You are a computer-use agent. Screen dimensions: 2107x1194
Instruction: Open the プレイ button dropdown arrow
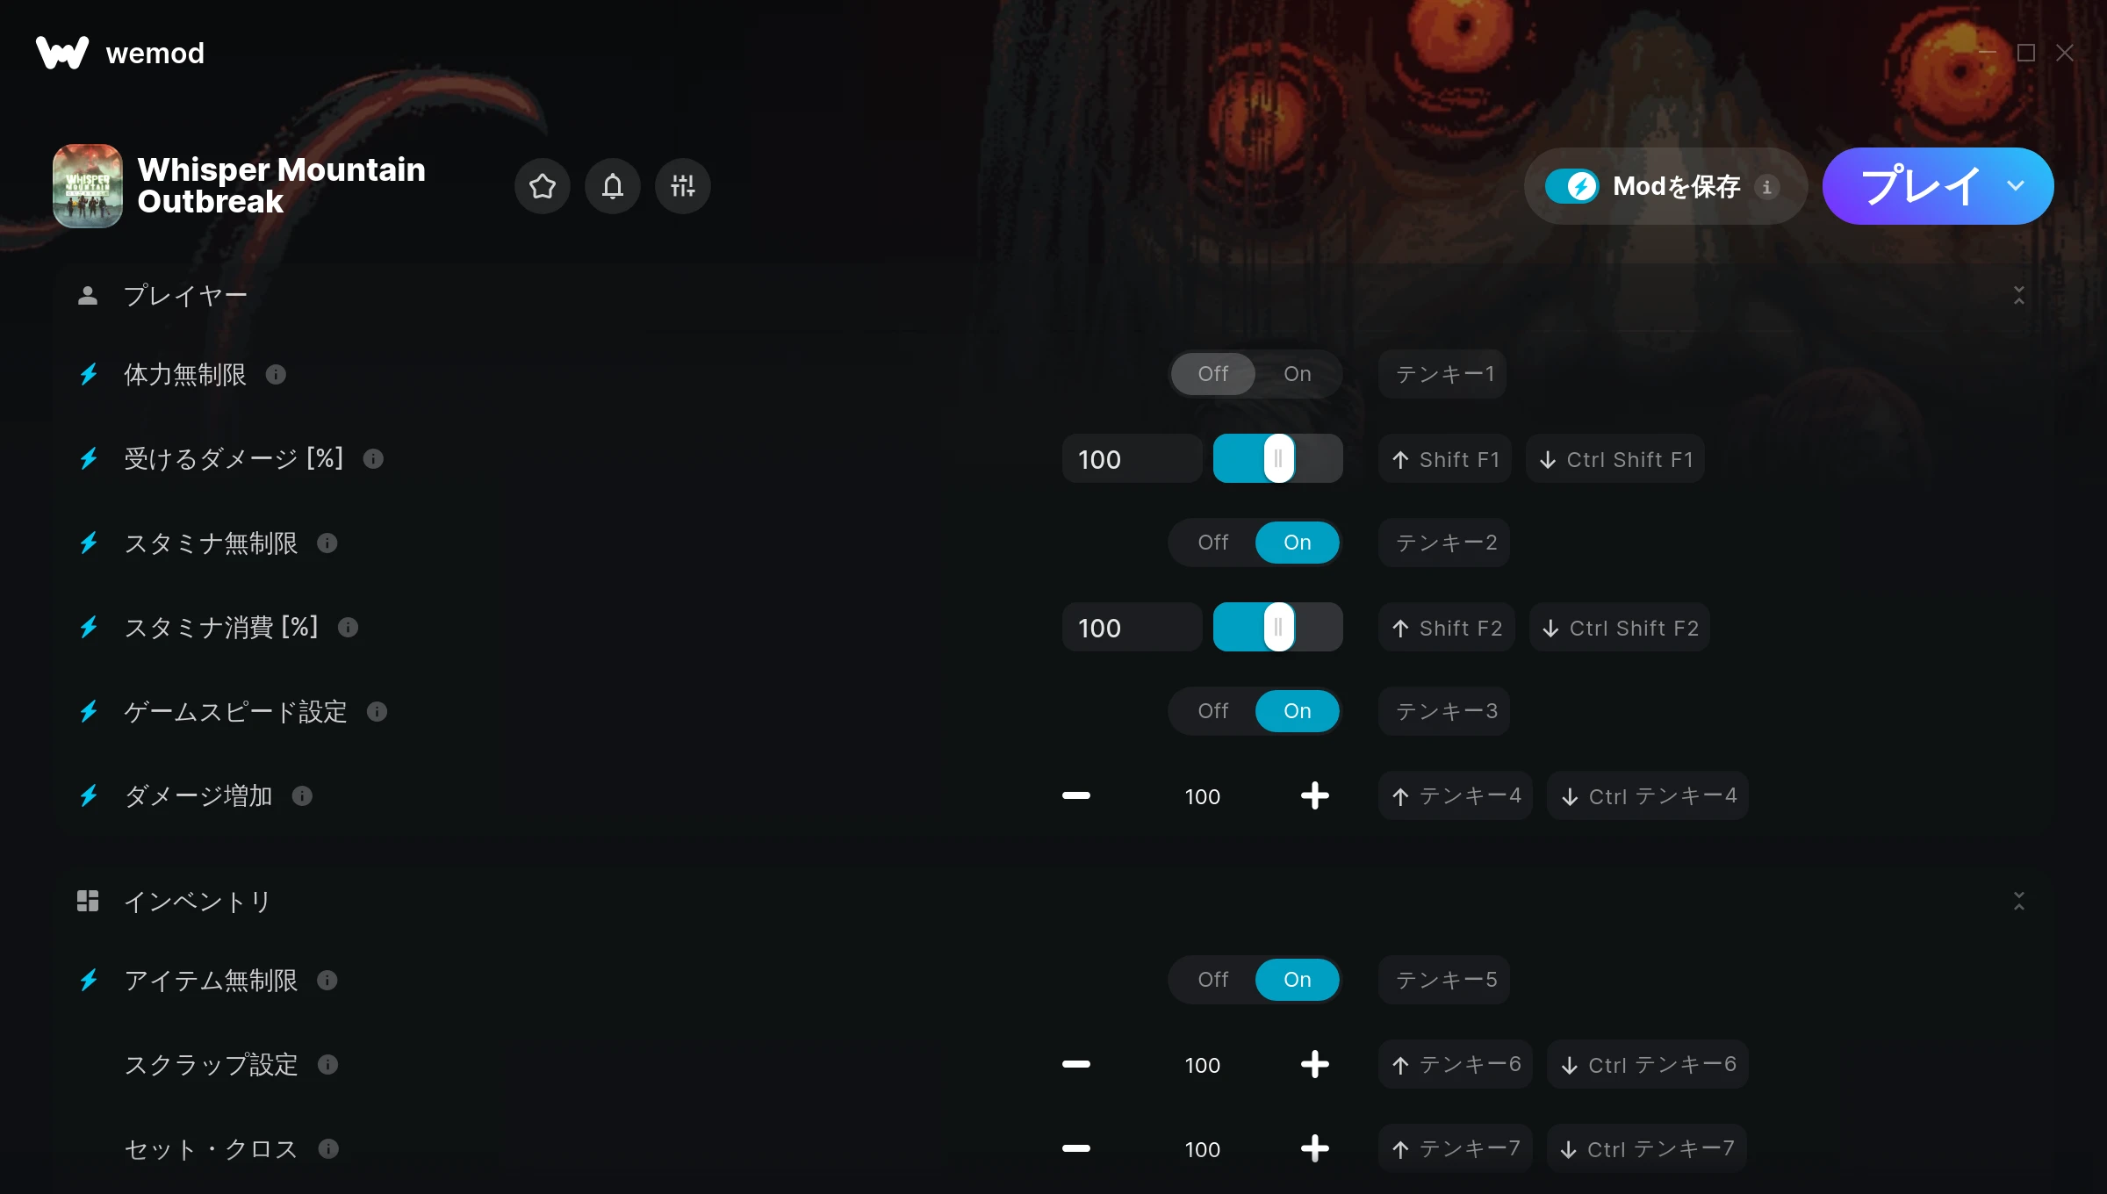point(2016,186)
